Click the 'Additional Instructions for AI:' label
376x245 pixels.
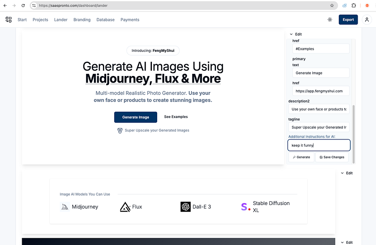point(312,136)
